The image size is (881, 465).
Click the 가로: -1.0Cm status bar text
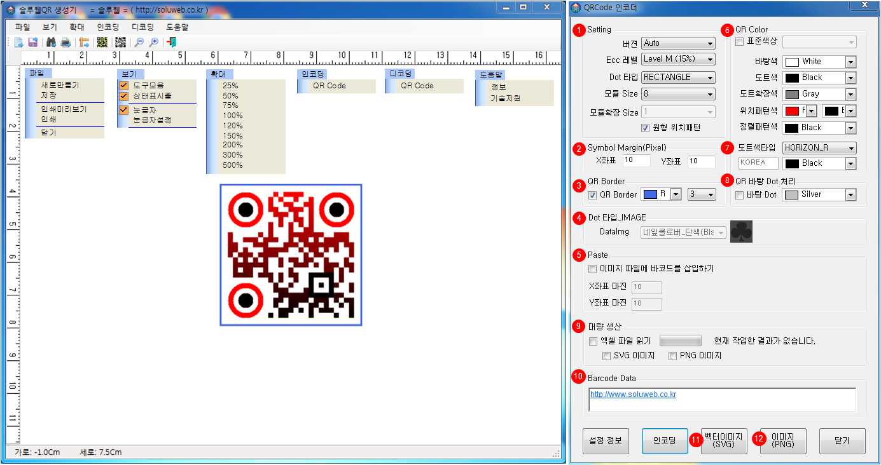(x=38, y=452)
